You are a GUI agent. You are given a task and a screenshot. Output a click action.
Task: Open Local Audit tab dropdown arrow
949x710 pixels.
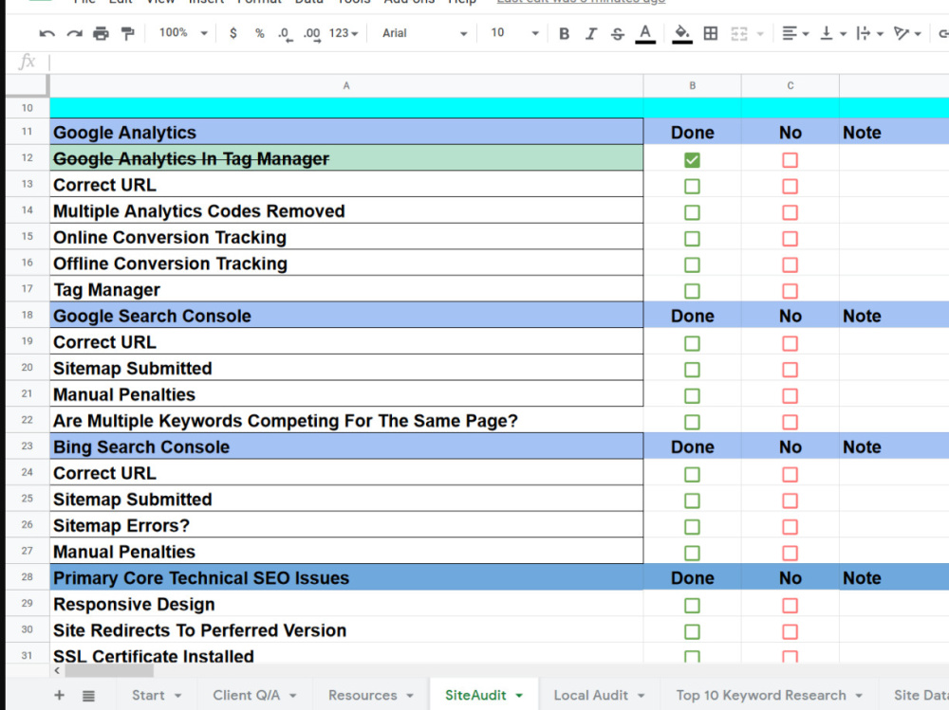[x=641, y=696]
